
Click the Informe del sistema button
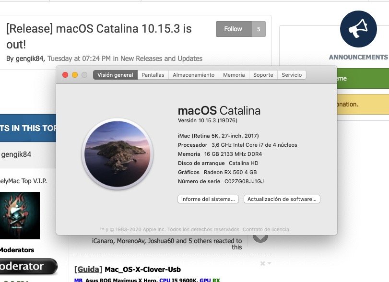pyautogui.click(x=208, y=199)
